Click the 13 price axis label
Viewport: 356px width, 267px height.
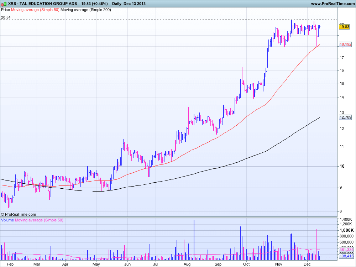342,112
